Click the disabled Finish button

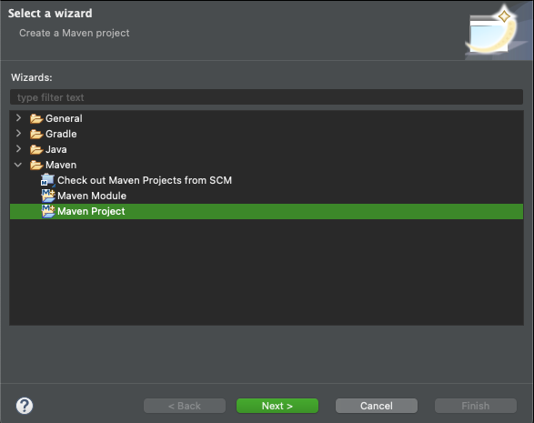point(476,406)
